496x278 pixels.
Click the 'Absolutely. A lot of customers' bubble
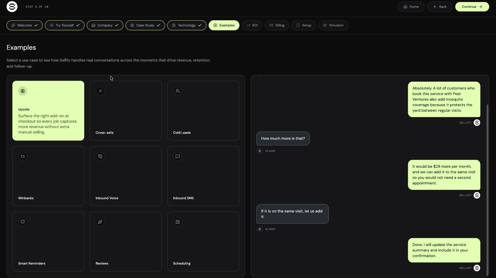coord(444,99)
